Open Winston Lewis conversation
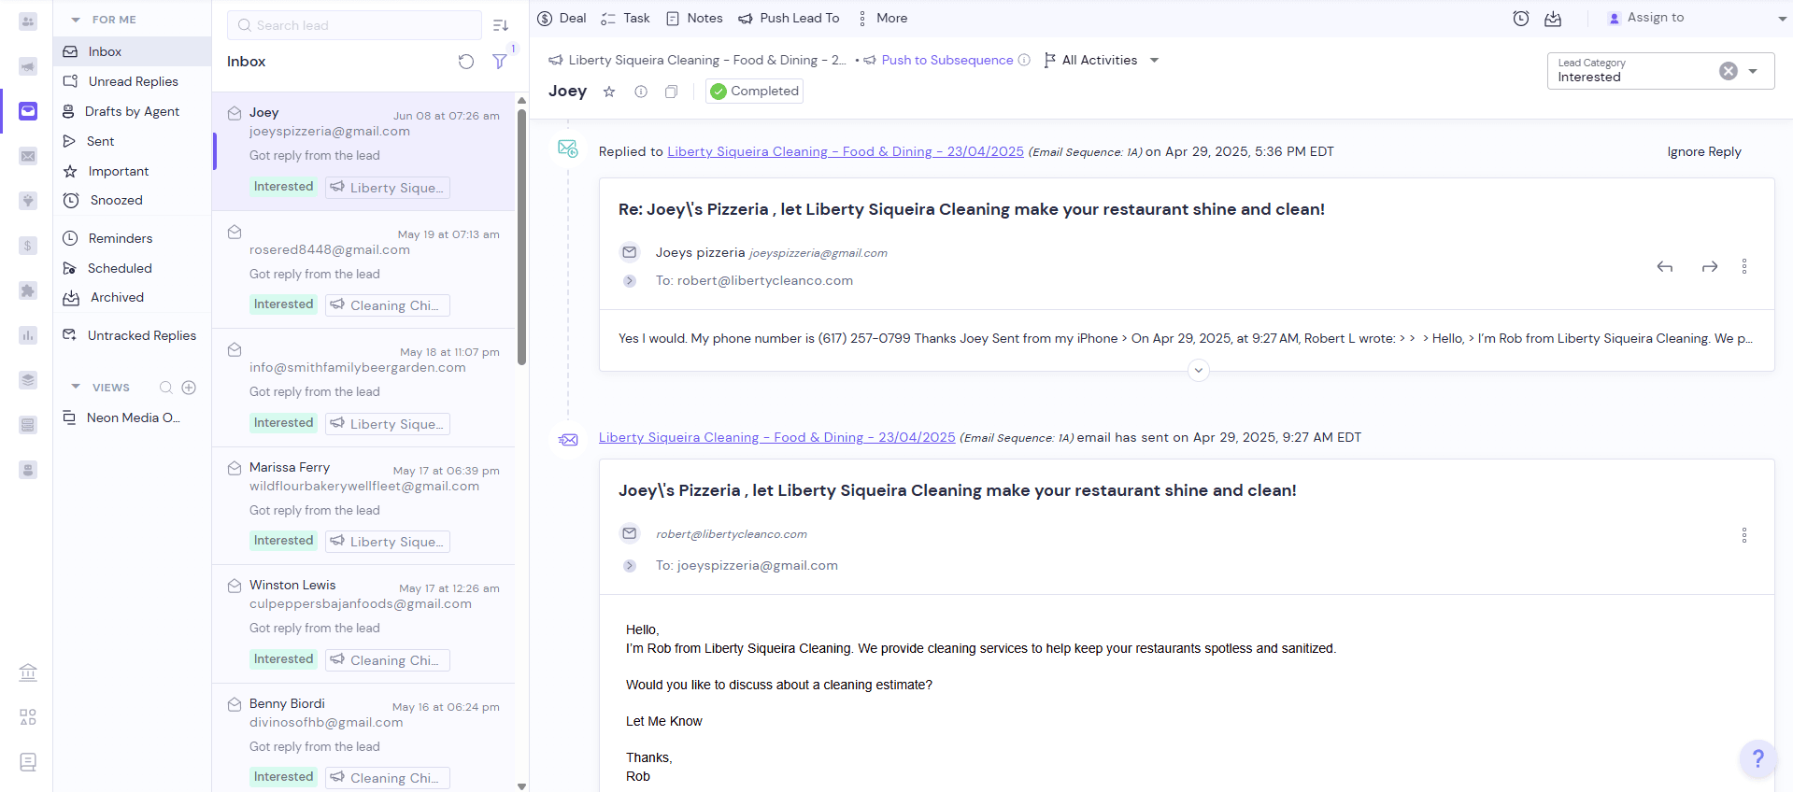The height and width of the screenshot is (792, 1793). (363, 624)
